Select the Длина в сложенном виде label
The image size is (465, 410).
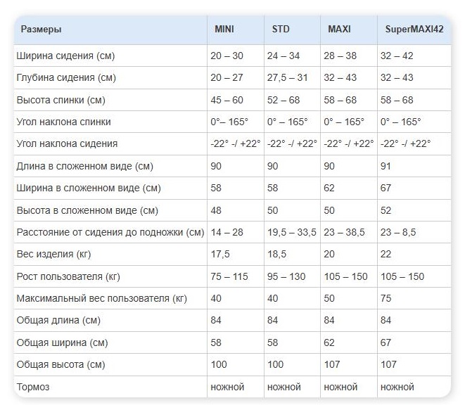(x=84, y=166)
